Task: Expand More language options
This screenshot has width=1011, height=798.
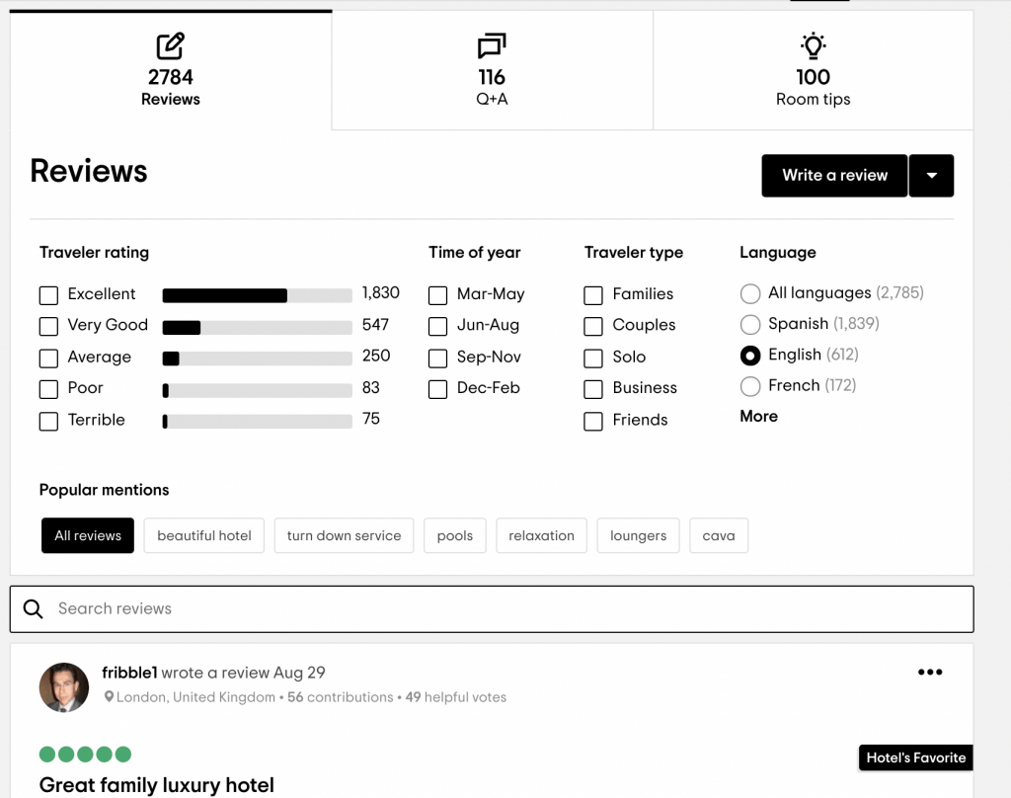Action: (x=758, y=417)
